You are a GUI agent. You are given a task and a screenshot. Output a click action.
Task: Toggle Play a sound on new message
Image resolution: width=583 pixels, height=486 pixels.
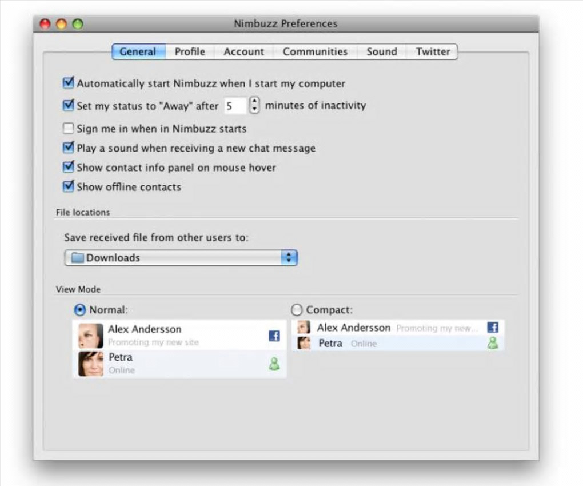click(69, 148)
